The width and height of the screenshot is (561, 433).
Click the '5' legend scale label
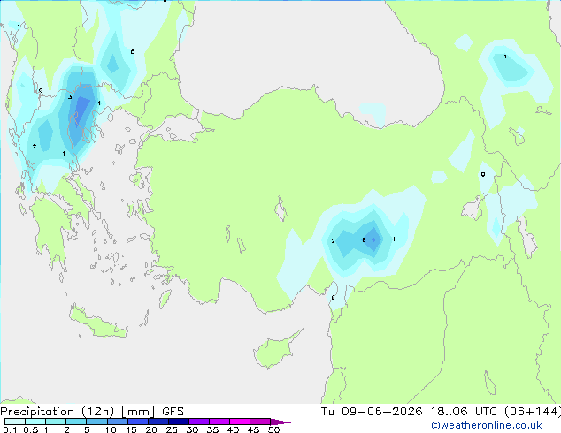click(87, 429)
